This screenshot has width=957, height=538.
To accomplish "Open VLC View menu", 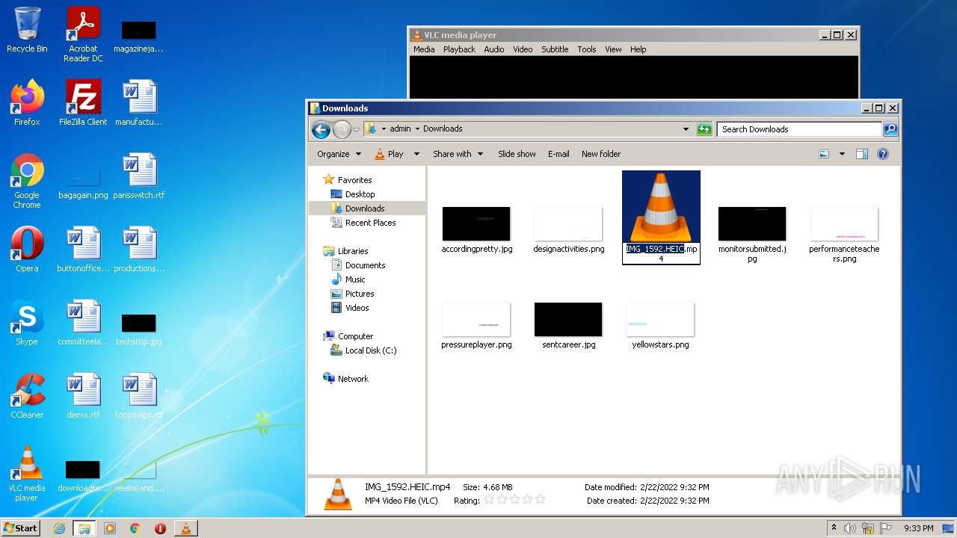I will click(613, 49).
